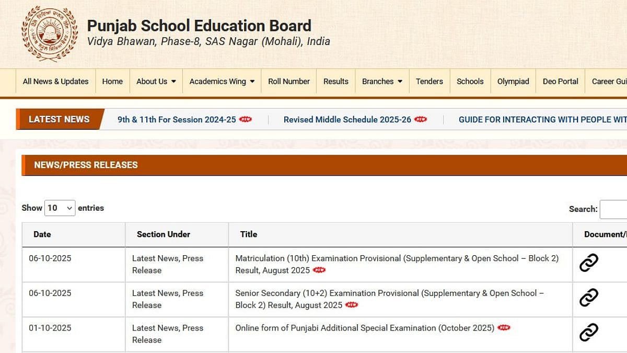The image size is (627, 353).
Task: Open document link for Punjabi Additional Examination
Action: click(589, 333)
